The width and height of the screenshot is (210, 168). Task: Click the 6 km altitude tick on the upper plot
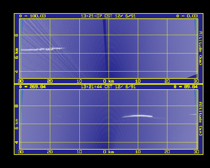point(16,53)
